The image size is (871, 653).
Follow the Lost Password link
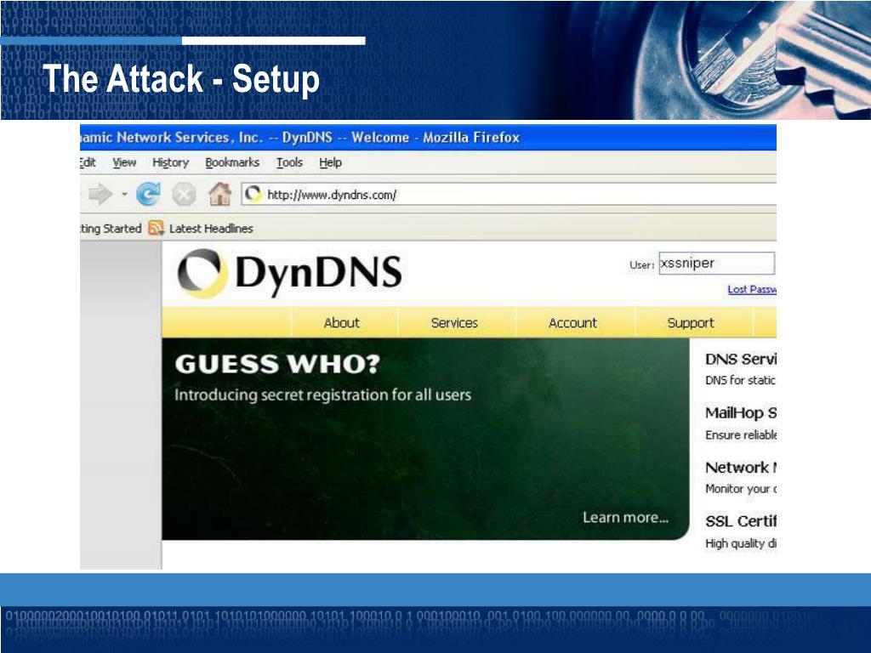click(x=752, y=289)
